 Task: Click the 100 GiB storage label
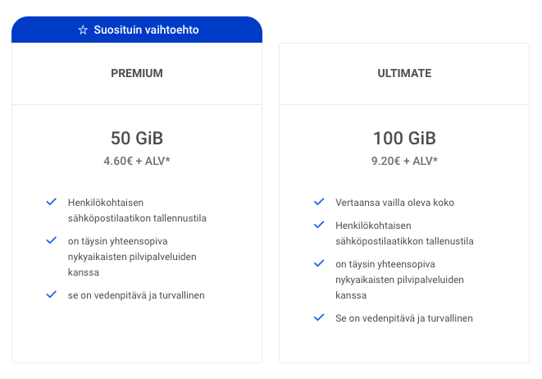tap(404, 137)
